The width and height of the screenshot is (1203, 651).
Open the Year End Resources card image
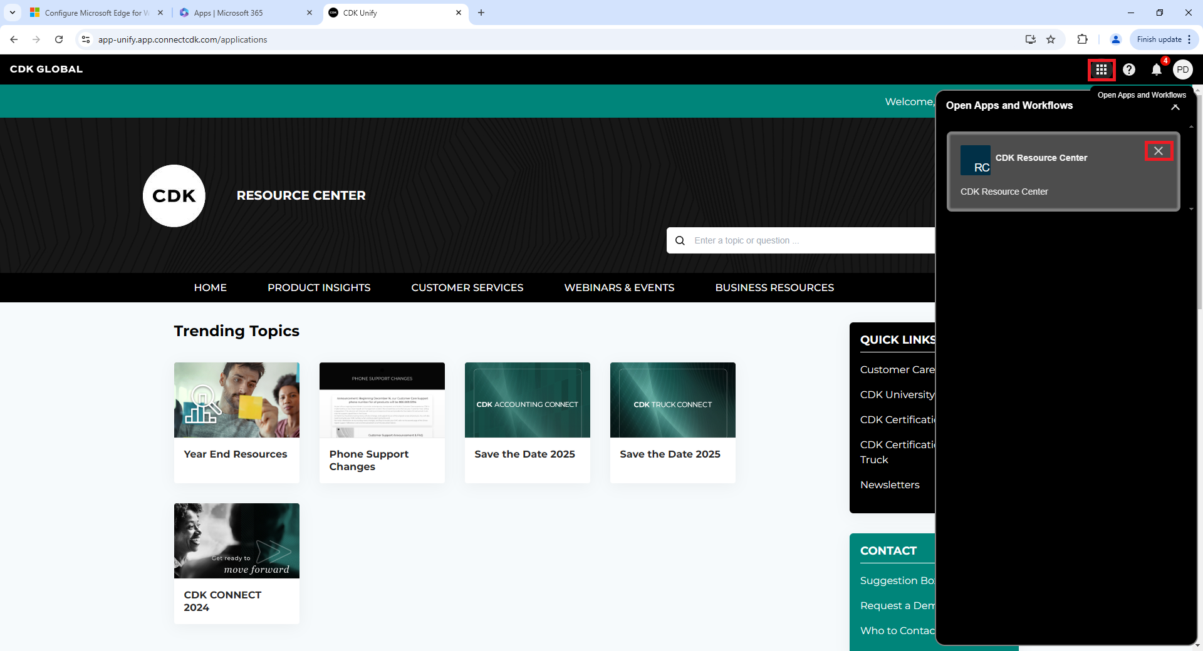237,400
